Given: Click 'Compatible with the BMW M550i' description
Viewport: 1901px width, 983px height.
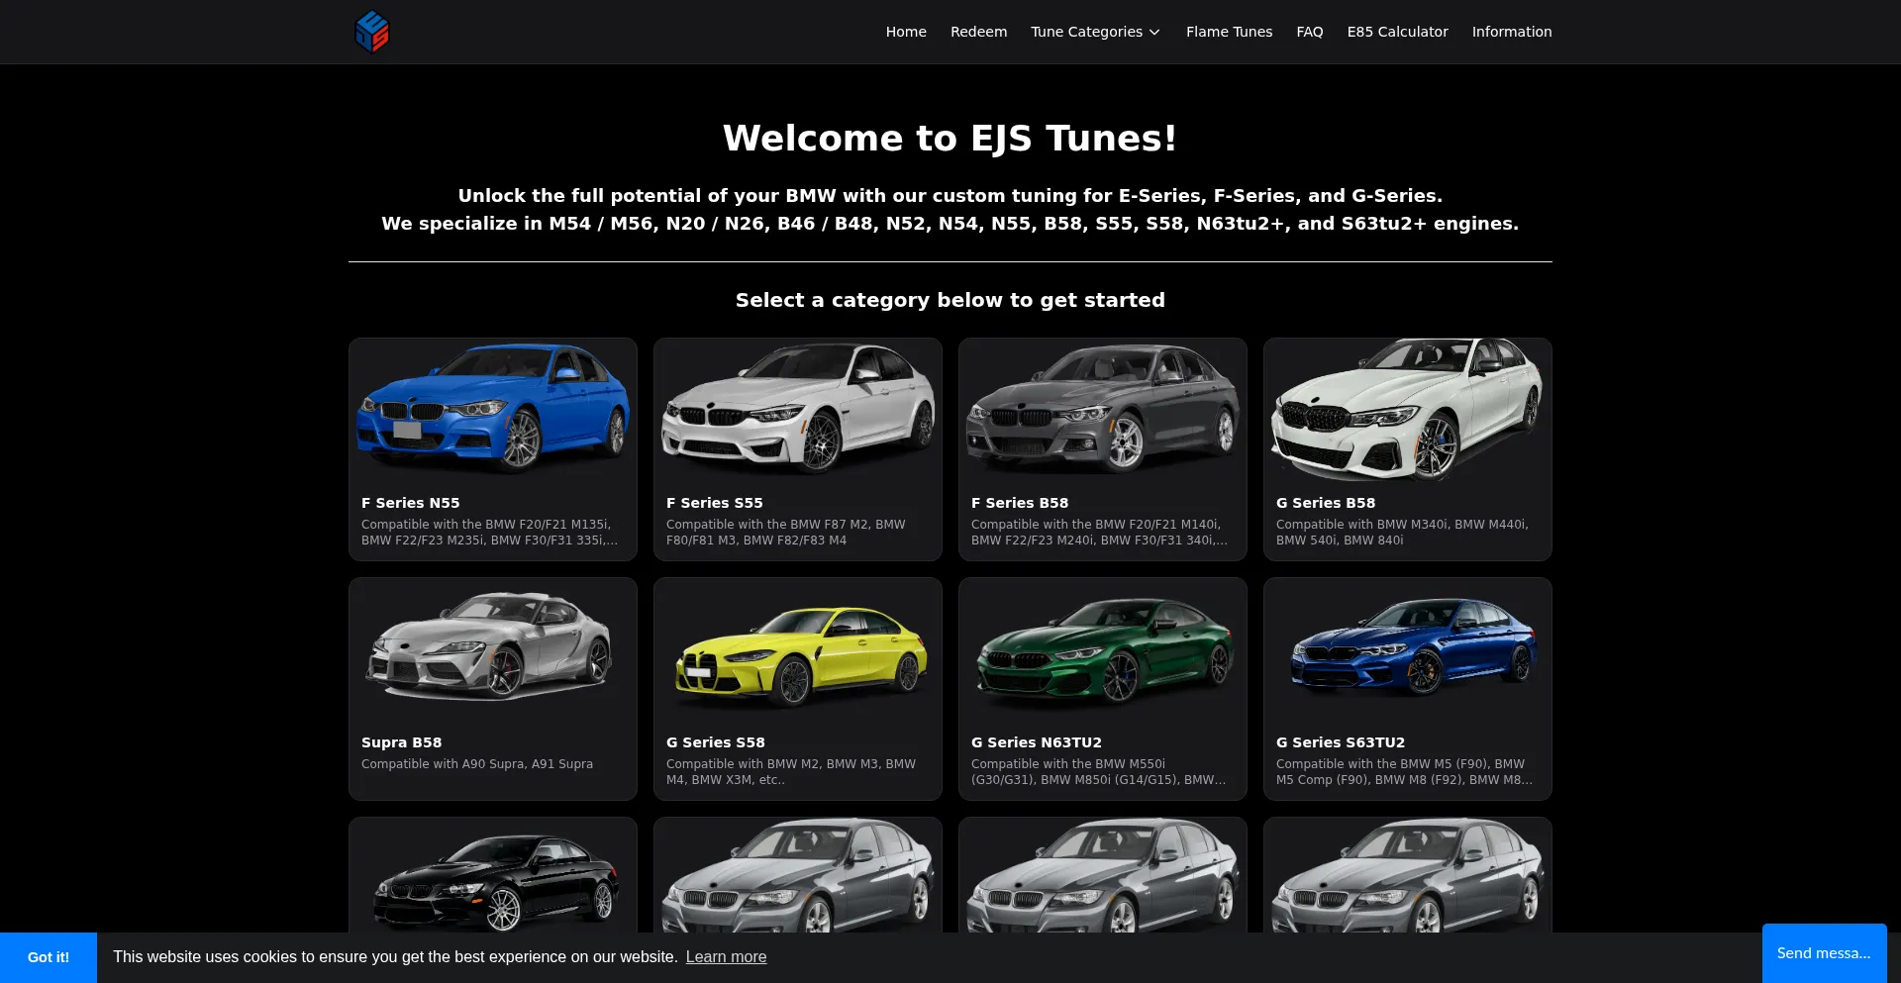Looking at the screenshot, I should 1099,772.
